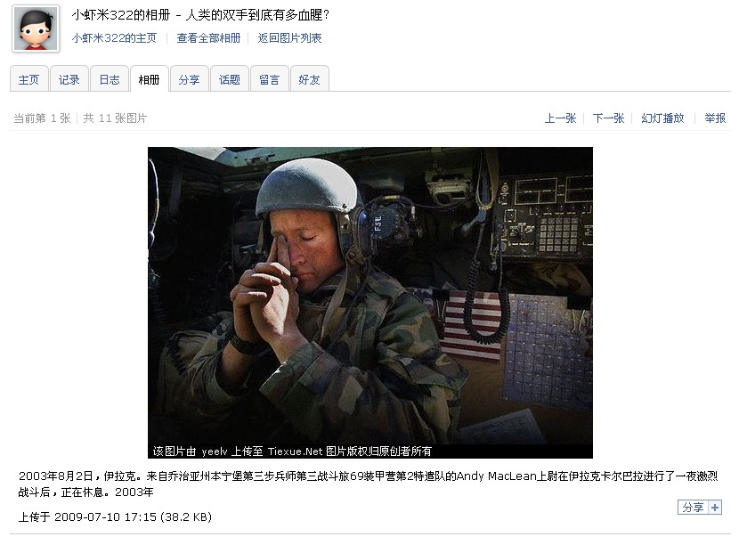This screenshot has width=739, height=545.
Task: Click the user avatar icon
Action: (36, 28)
